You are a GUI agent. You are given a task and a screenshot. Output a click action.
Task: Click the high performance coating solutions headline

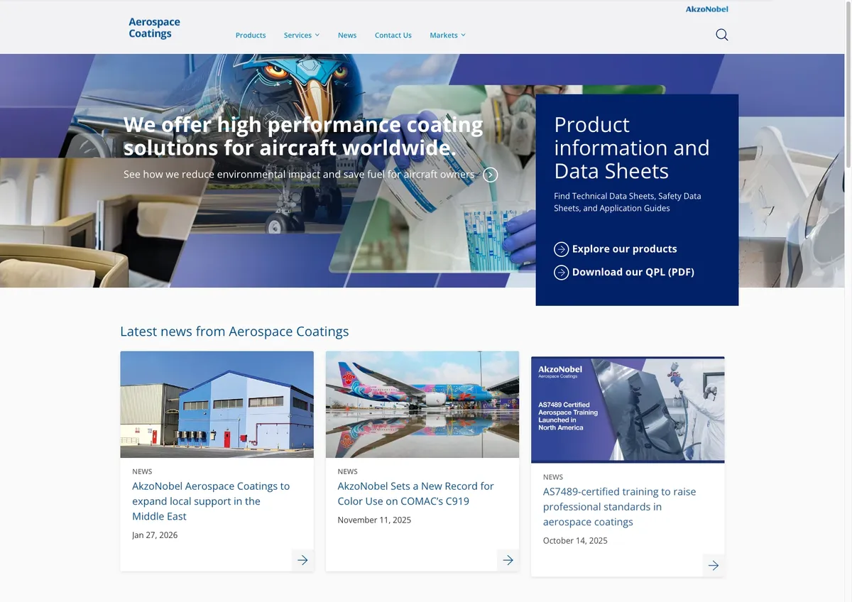coord(303,136)
